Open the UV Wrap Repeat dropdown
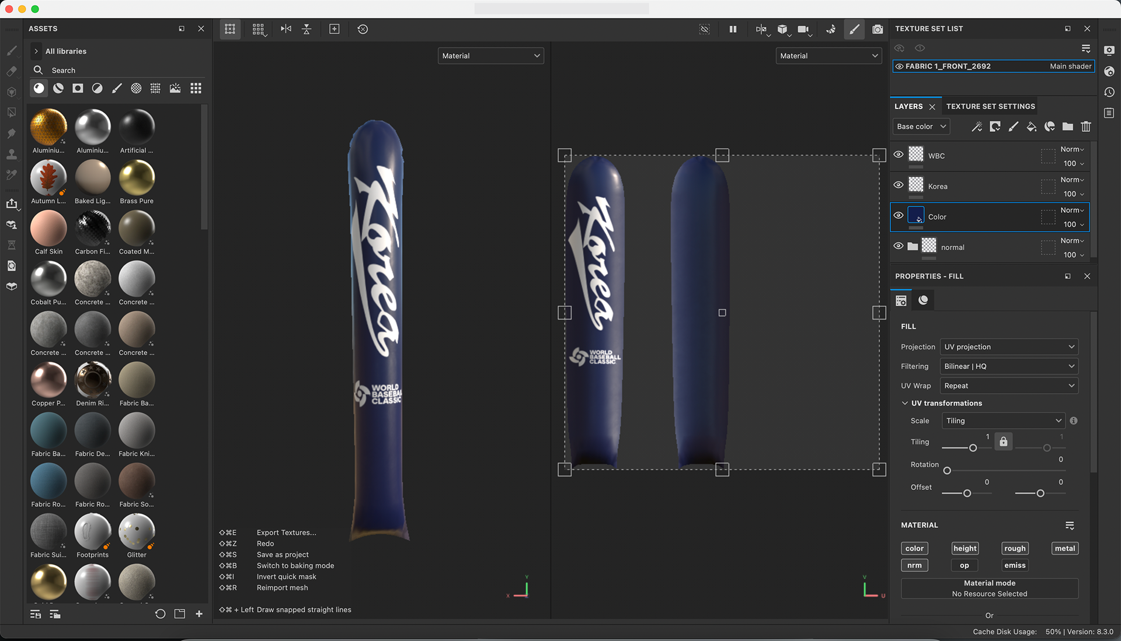 [x=1009, y=386]
